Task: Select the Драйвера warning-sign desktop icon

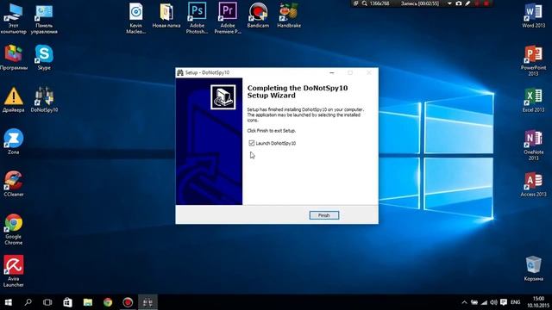Action: click(14, 100)
